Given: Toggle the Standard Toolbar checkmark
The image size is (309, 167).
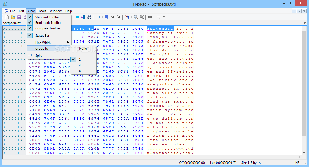Looking at the screenshot, I should point(30,17).
